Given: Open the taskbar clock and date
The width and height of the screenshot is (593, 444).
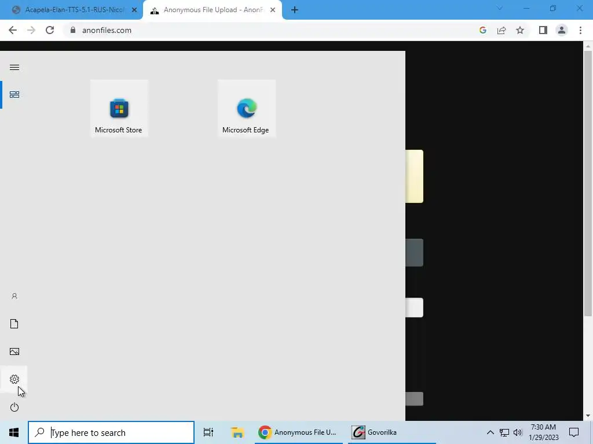Looking at the screenshot, I should 543,432.
